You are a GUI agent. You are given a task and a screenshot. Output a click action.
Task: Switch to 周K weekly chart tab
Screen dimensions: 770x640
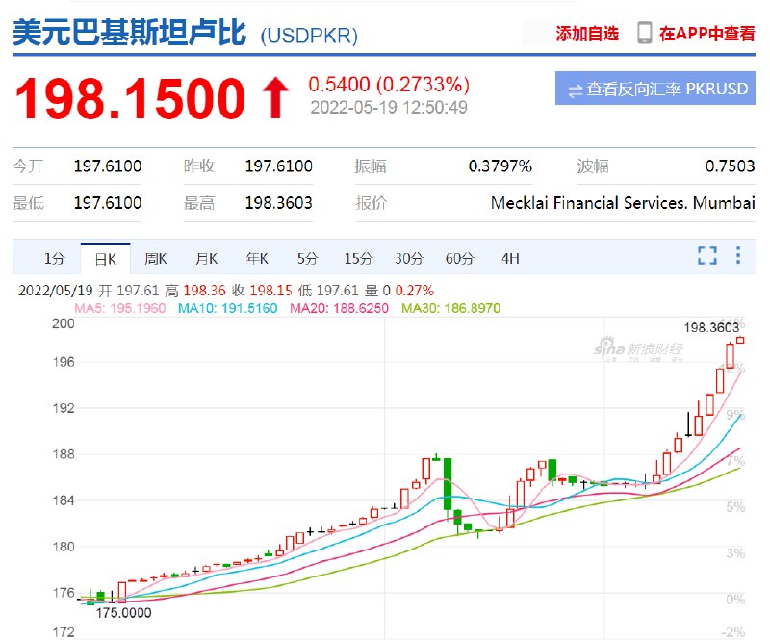[x=156, y=258]
